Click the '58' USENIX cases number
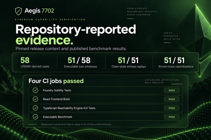Image resolution: width=211 pixels, height=140 pixels. coord(25,60)
